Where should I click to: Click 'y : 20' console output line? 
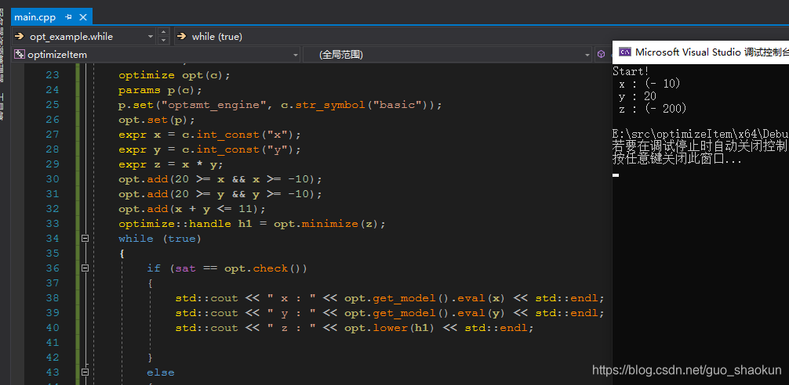click(x=637, y=96)
